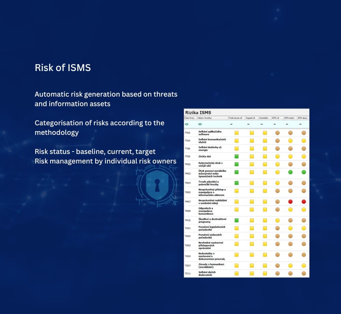The image size is (341, 314).
Task: Click the 'Rizika ISMS' panel title
Action: [198, 113]
